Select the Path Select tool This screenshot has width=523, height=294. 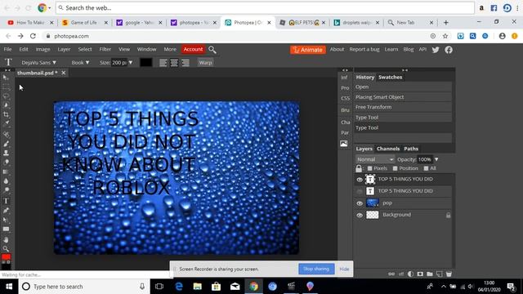point(6,220)
